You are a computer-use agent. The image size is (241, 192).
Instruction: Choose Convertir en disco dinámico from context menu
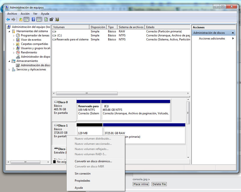click(93, 161)
